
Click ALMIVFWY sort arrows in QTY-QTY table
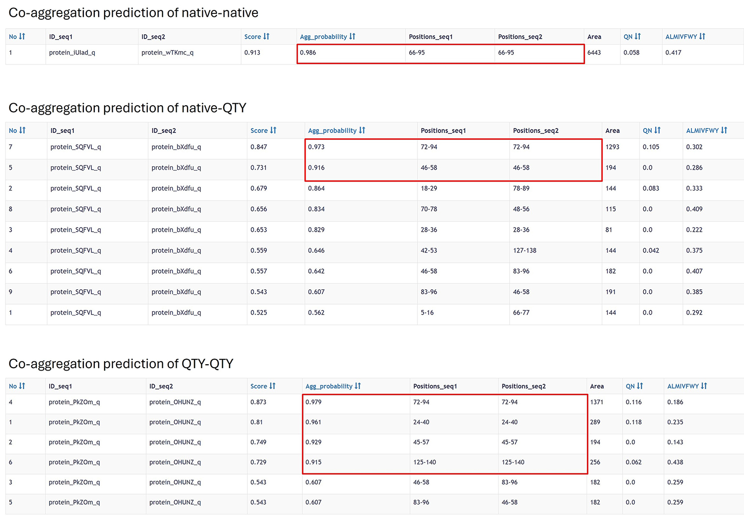pos(704,386)
